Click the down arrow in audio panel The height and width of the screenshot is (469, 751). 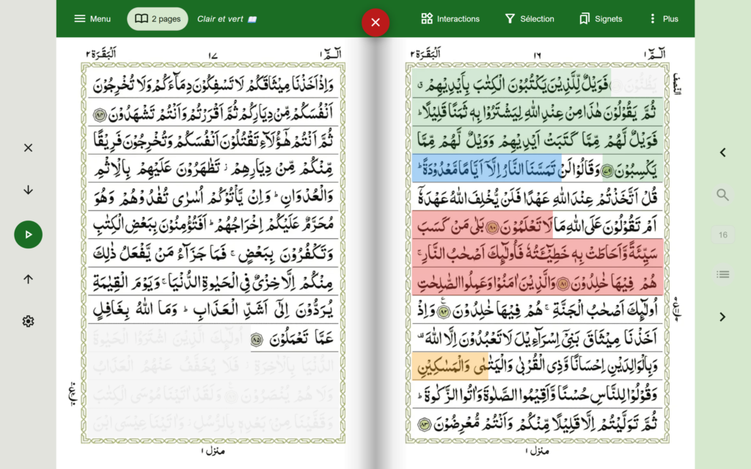pyautogui.click(x=29, y=190)
